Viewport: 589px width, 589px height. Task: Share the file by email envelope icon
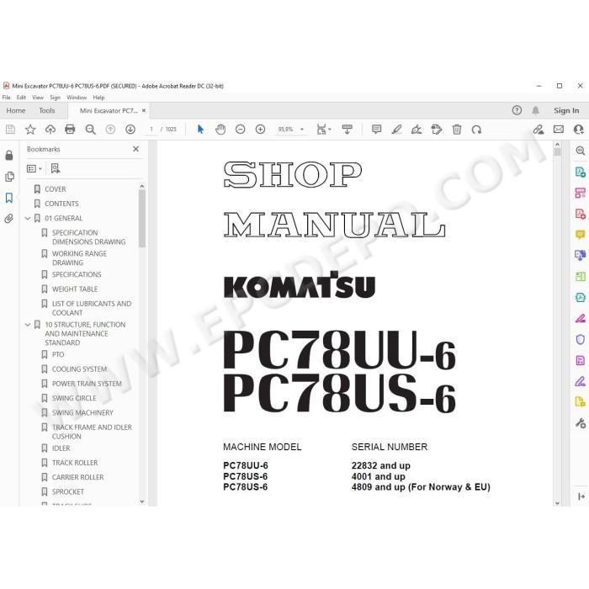pos(559,130)
